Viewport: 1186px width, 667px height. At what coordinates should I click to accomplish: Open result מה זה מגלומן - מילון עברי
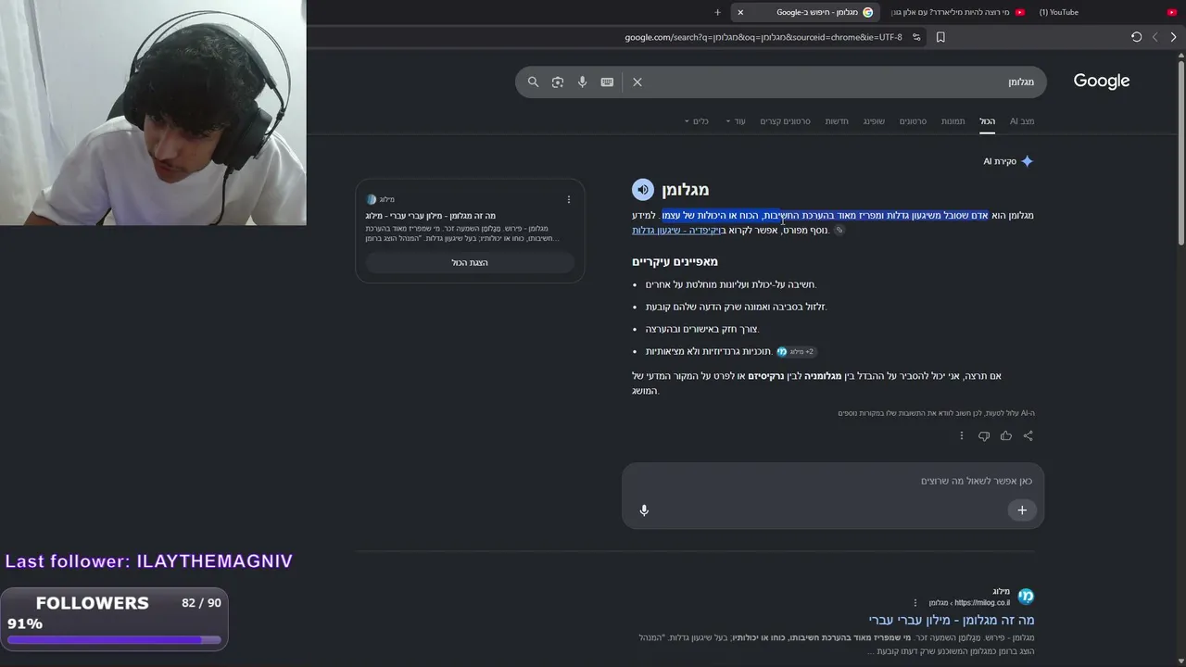click(x=952, y=620)
